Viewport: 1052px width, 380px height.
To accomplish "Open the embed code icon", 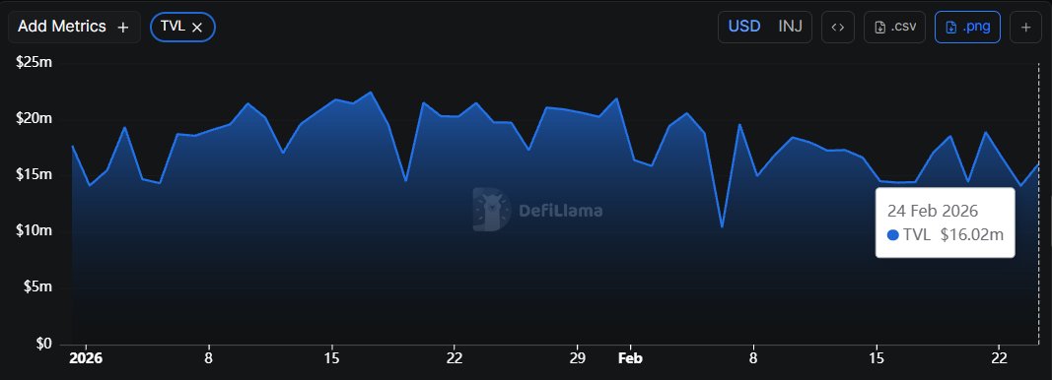I will coord(837,27).
